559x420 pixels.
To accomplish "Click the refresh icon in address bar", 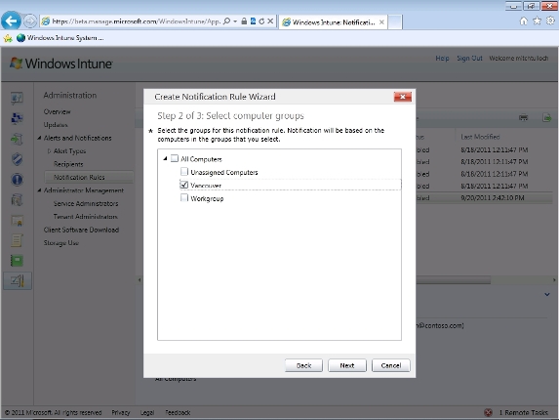I will click(261, 21).
